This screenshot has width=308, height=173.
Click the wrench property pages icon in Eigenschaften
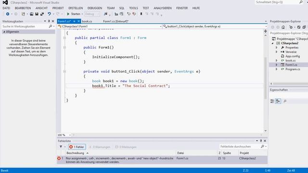(x=285, y=101)
